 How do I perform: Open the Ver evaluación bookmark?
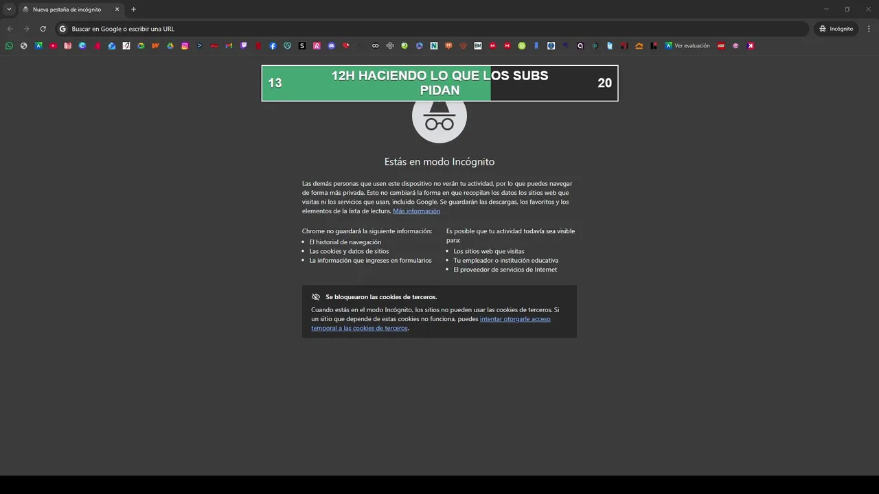(687, 46)
